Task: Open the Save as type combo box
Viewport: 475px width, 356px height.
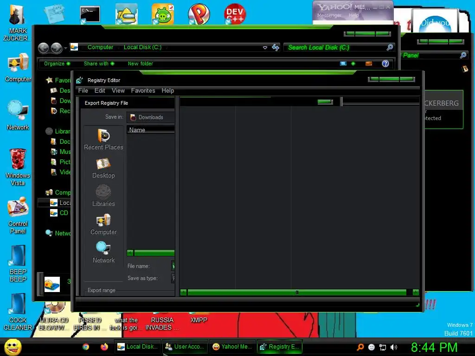Action: coord(173,278)
